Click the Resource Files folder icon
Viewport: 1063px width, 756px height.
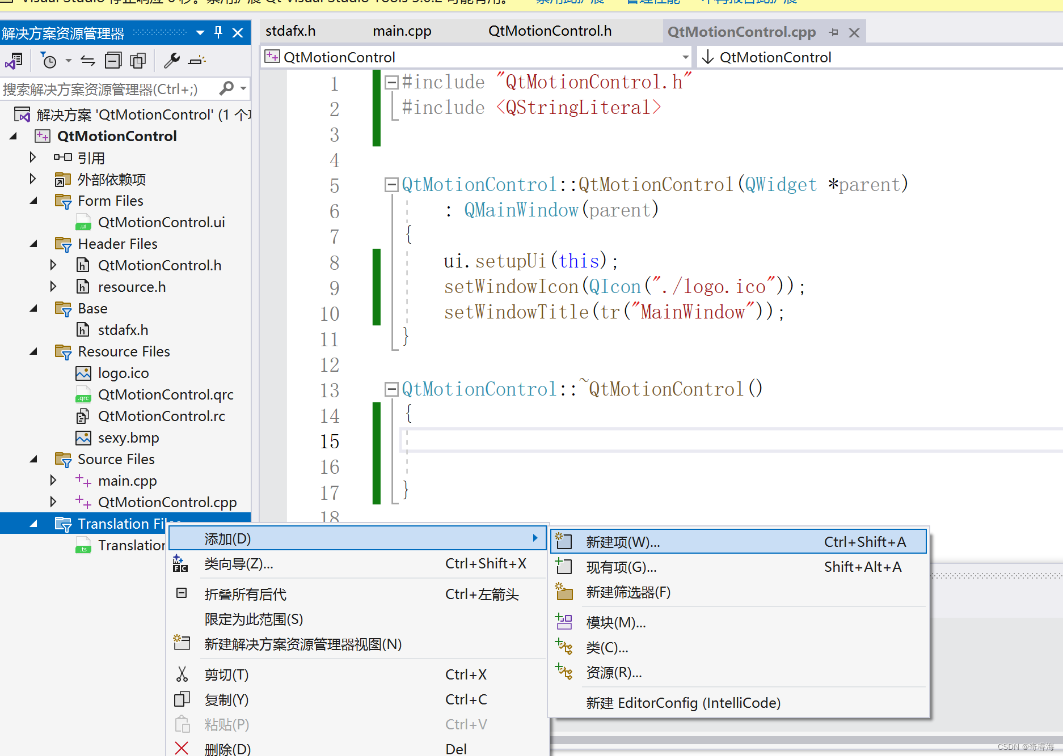[63, 351]
